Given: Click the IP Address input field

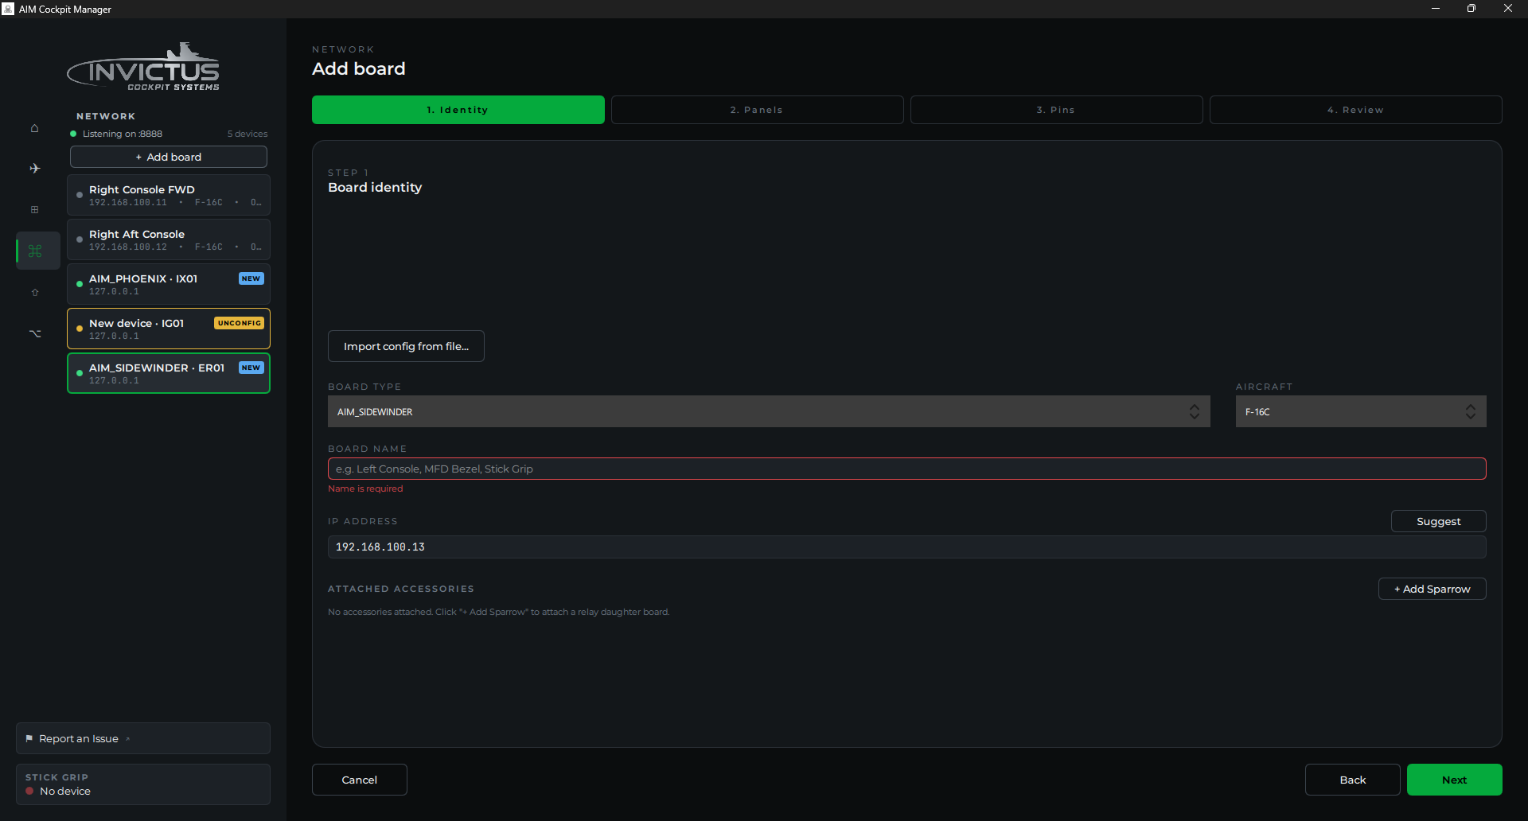Looking at the screenshot, I should 907,547.
